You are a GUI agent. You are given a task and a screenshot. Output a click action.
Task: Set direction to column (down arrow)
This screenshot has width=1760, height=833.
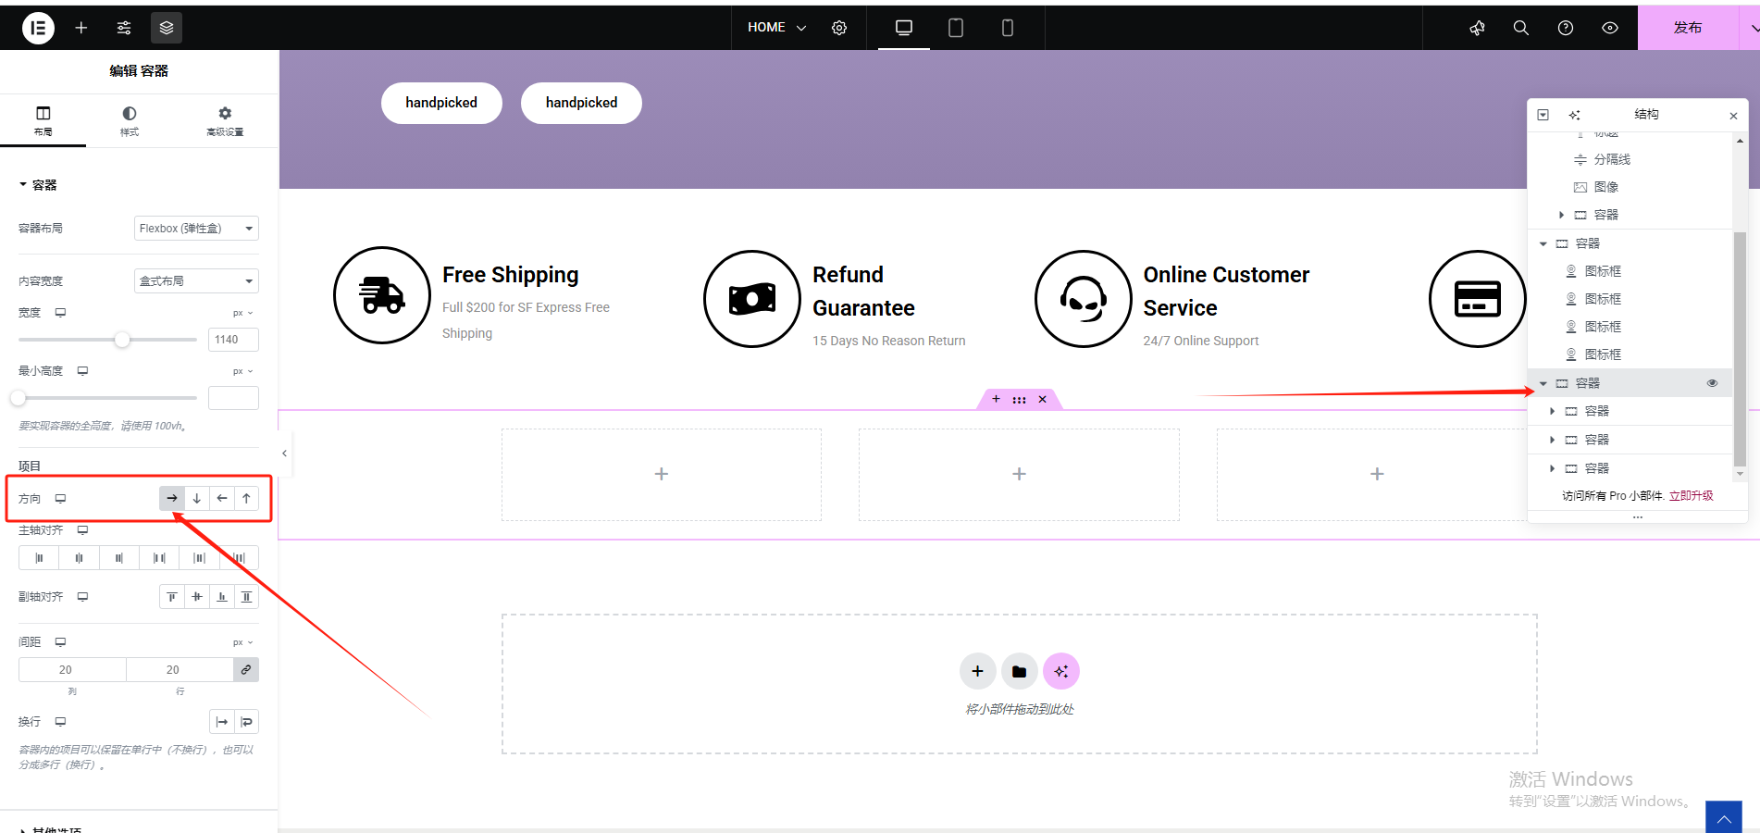coord(197,498)
